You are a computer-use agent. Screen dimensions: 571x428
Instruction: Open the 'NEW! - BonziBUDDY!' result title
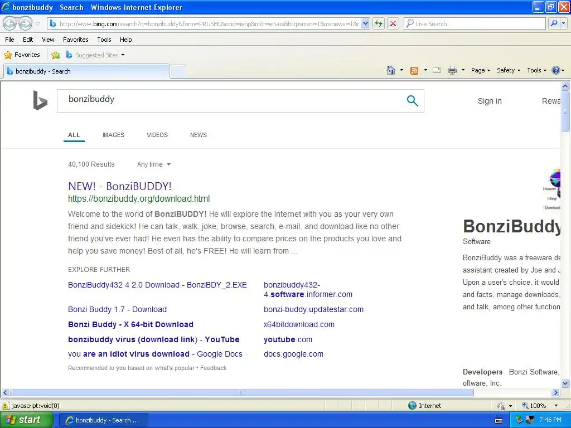(x=120, y=186)
